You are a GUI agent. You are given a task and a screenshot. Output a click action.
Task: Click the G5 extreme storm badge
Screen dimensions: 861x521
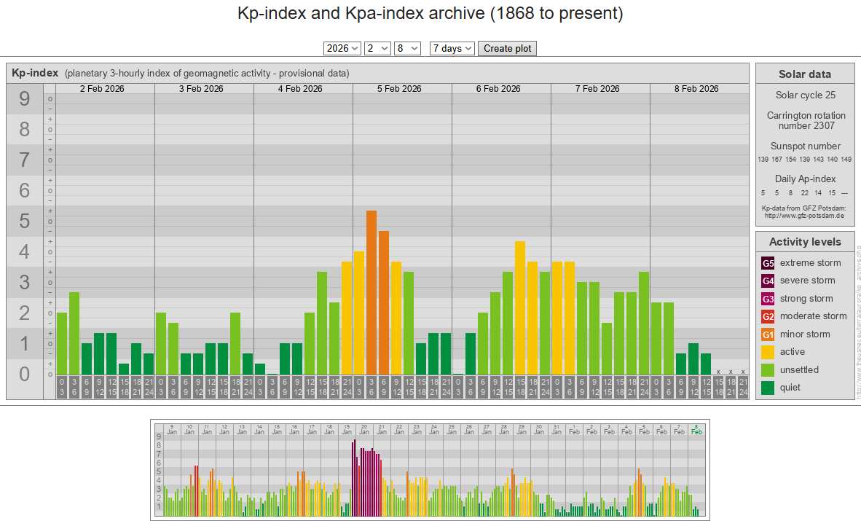coord(768,263)
